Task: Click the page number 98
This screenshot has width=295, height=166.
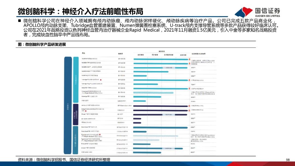Action: tap(288, 160)
